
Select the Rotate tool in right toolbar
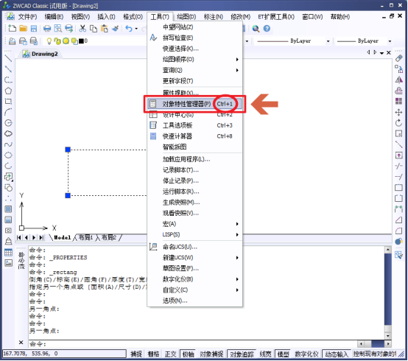pos(398,123)
